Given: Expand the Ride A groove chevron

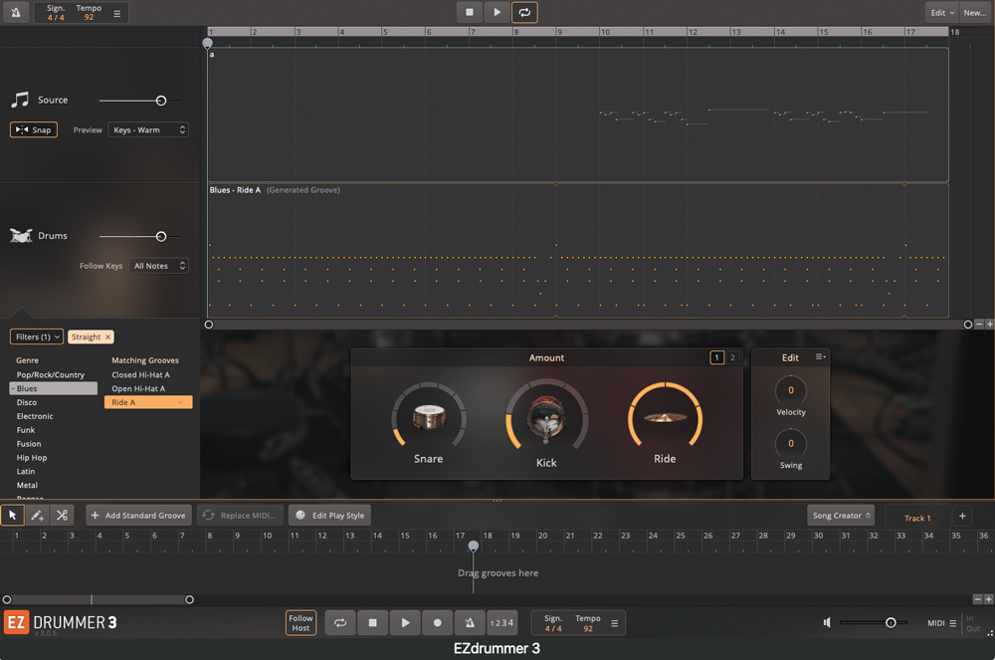Looking at the screenshot, I should [181, 402].
